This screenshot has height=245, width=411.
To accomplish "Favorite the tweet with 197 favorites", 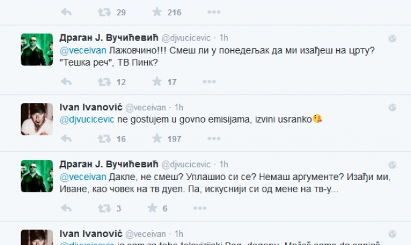I will pyautogui.click(x=156, y=139).
